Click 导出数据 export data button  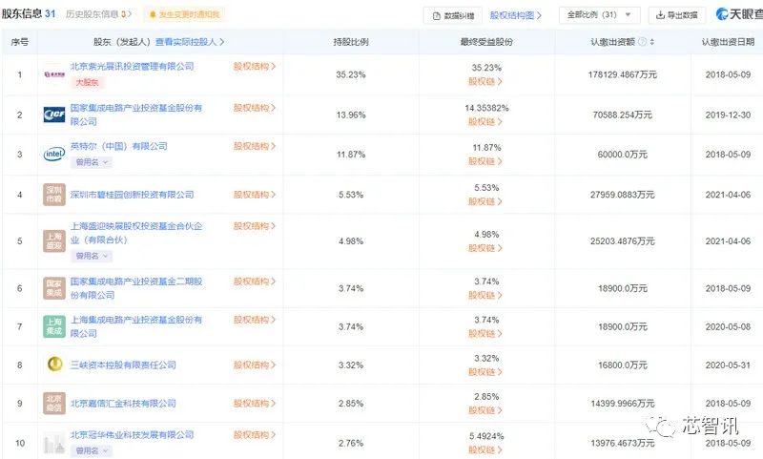[677, 15]
